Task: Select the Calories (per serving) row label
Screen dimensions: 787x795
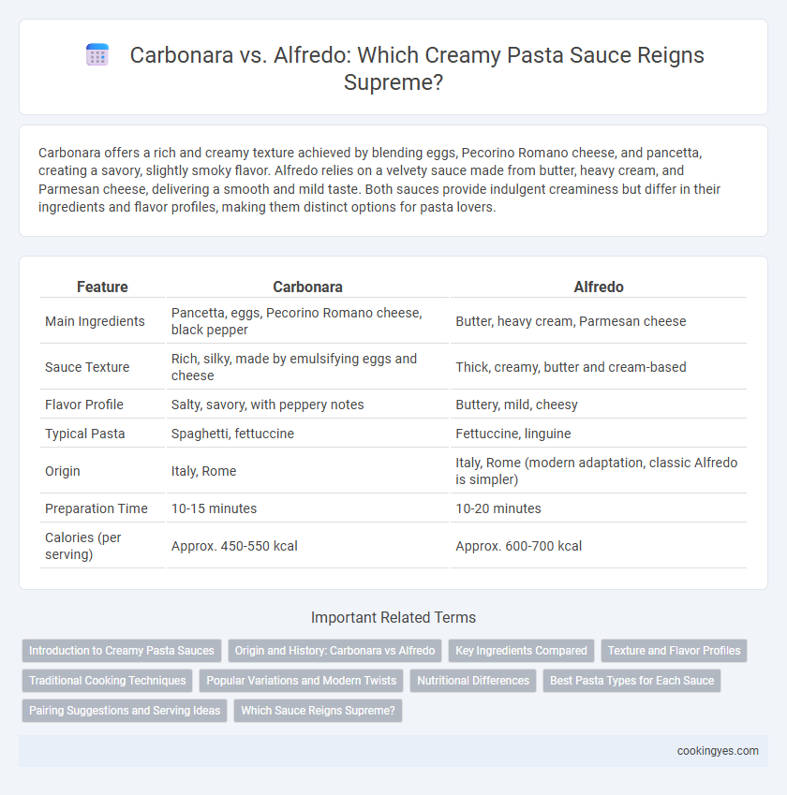Action: (x=82, y=546)
